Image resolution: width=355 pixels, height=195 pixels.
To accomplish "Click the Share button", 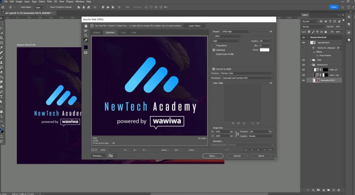I will click(334, 7).
